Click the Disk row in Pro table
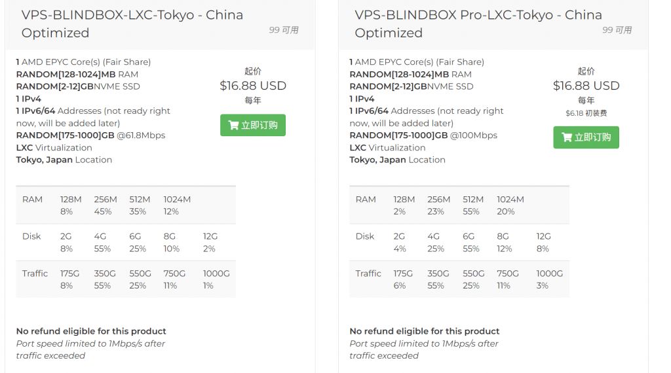This screenshot has height=373, width=671. [x=459, y=242]
